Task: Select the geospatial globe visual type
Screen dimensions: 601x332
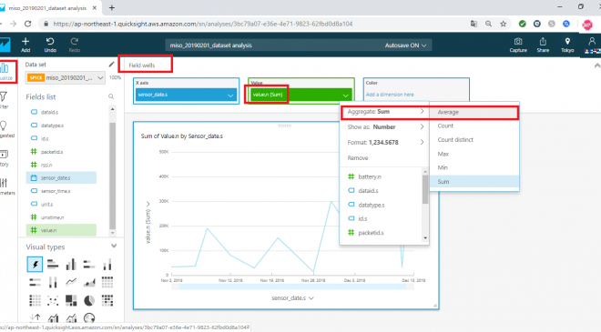Action: tap(89, 317)
